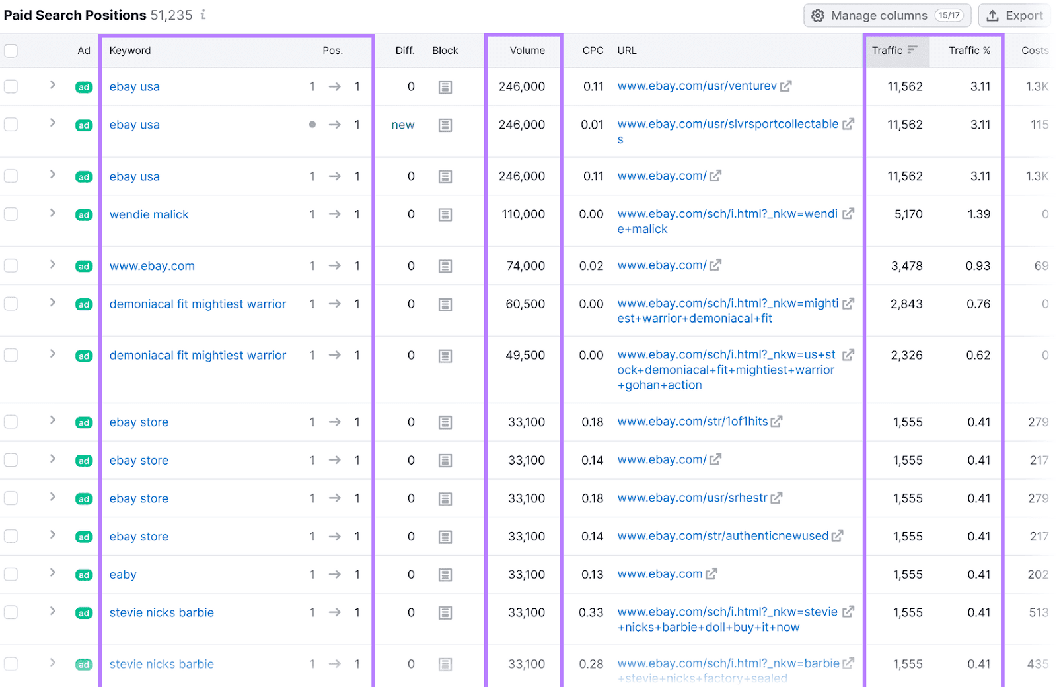Image resolution: width=1057 pixels, height=687 pixels.
Task: Tick the checkbox for the 60,500 volume demoniacal row
Action: click(11, 304)
